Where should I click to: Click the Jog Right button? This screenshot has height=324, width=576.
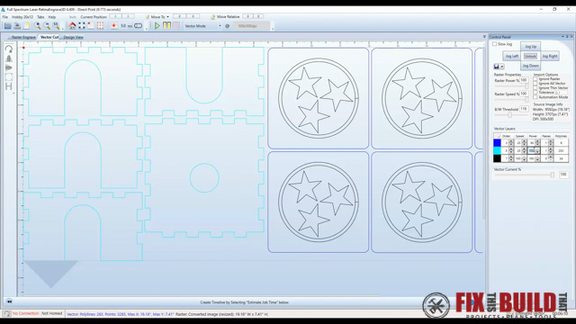click(x=550, y=56)
